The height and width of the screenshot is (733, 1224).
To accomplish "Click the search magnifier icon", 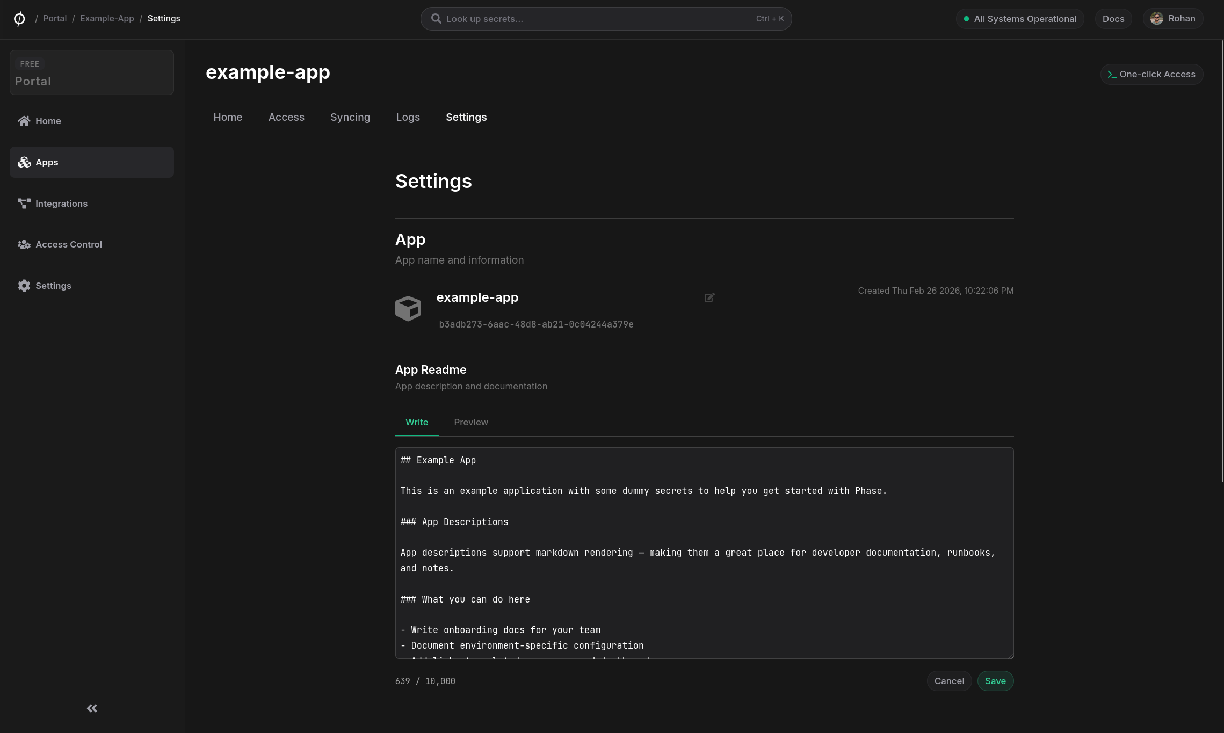I will click(436, 18).
